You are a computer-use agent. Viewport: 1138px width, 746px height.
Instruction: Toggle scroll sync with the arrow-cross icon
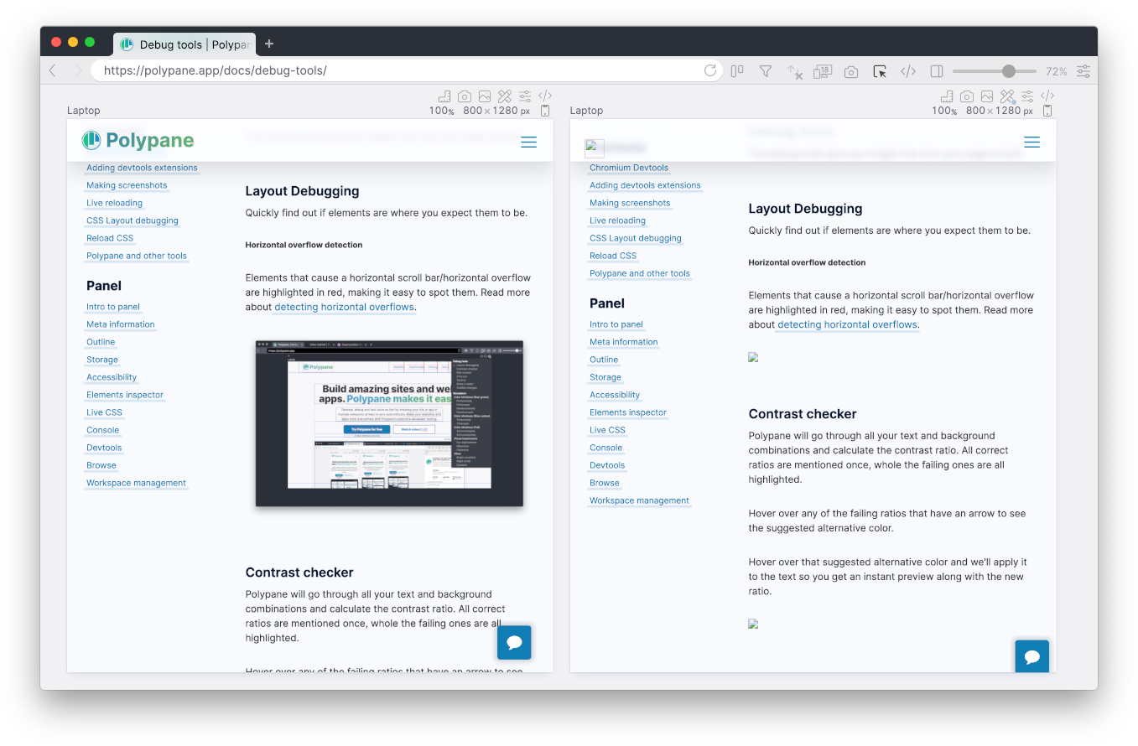point(794,72)
